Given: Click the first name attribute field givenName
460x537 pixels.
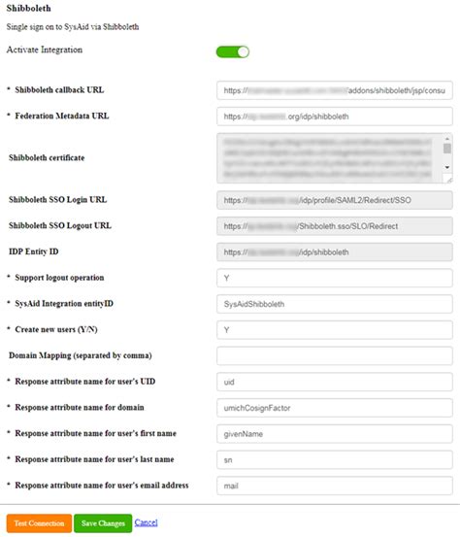Looking at the screenshot, I should tap(335, 434).
